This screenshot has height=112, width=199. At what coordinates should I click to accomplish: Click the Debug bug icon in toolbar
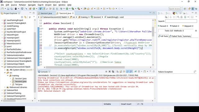pyautogui.click(x=61, y=9)
